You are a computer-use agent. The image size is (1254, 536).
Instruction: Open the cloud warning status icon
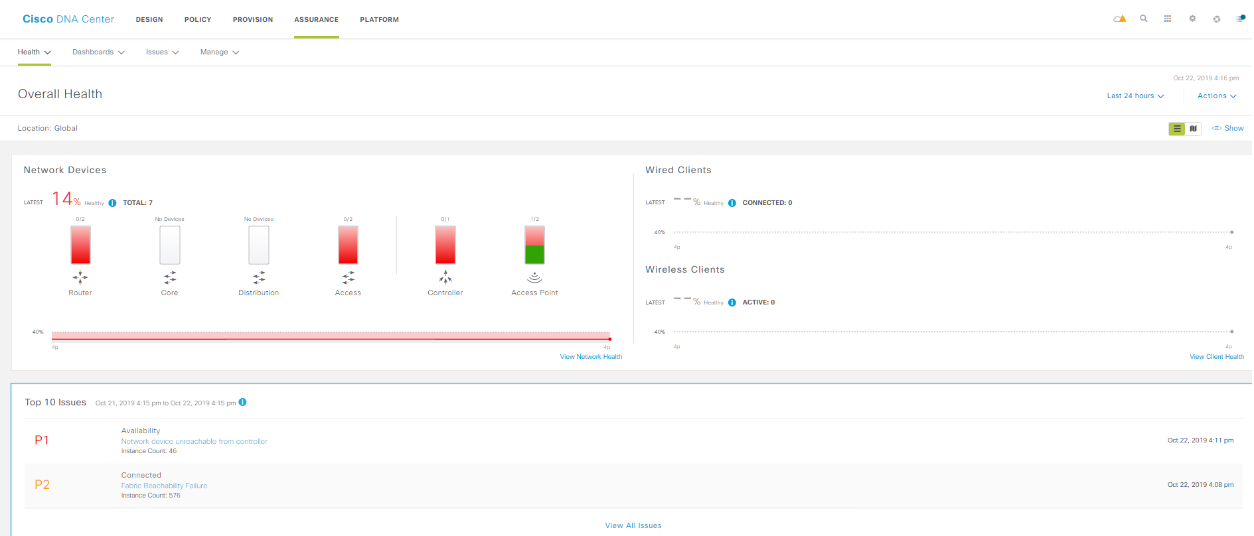[1120, 19]
